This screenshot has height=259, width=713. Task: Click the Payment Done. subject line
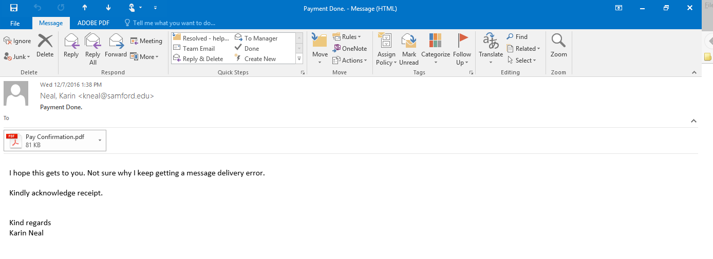pyautogui.click(x=61, y=107)
